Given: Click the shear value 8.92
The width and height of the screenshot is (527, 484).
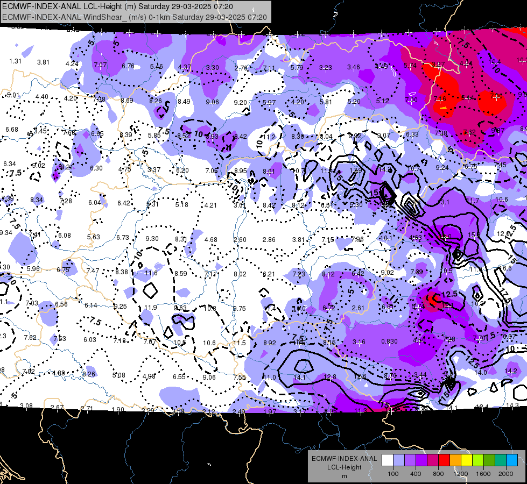Looking at the screenshot, I should (x=270, y=343).
